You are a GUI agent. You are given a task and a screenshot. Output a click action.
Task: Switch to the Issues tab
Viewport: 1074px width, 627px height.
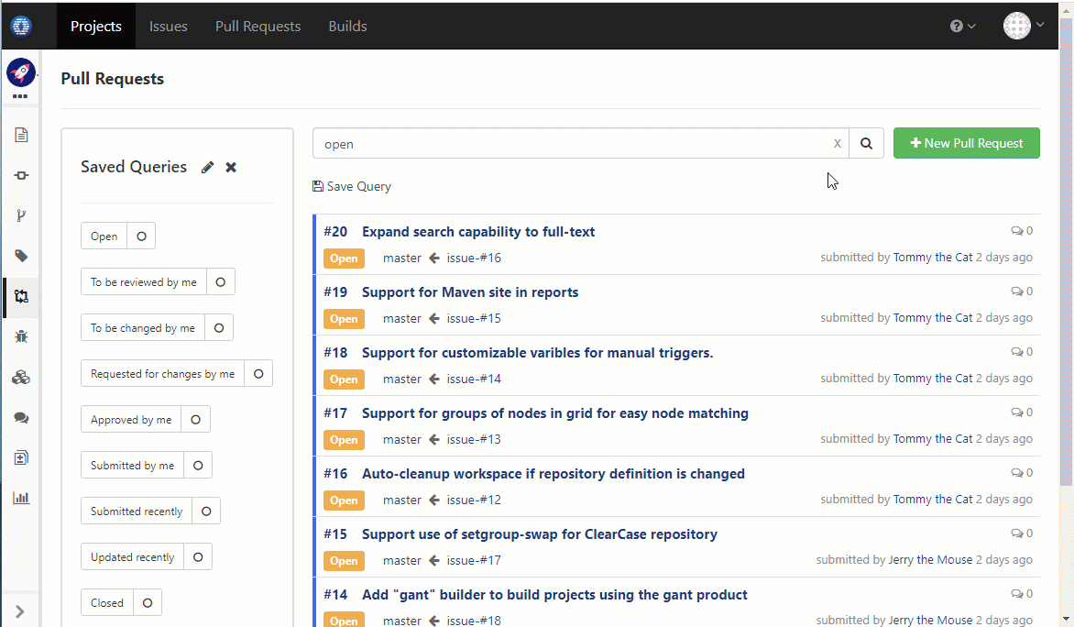coord(169,26)
